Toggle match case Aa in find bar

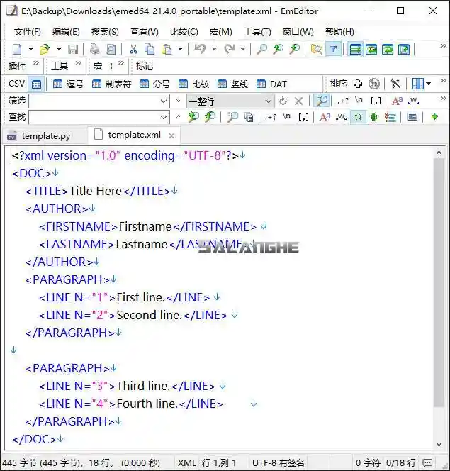[325, 117]
